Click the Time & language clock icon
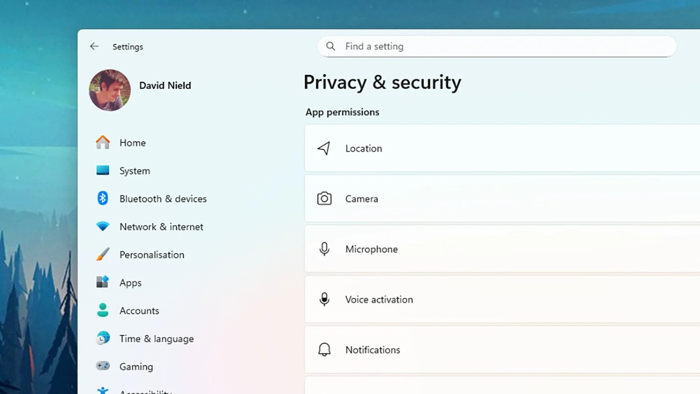This screenshot has width=700, height=394. tap(102, 338)
